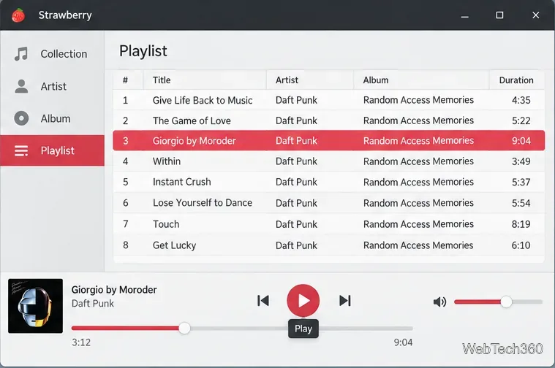Click Random Access Memories in Instant Crush row
The height and width of the screenshot is (368, 555).
[x=418, y=182]
